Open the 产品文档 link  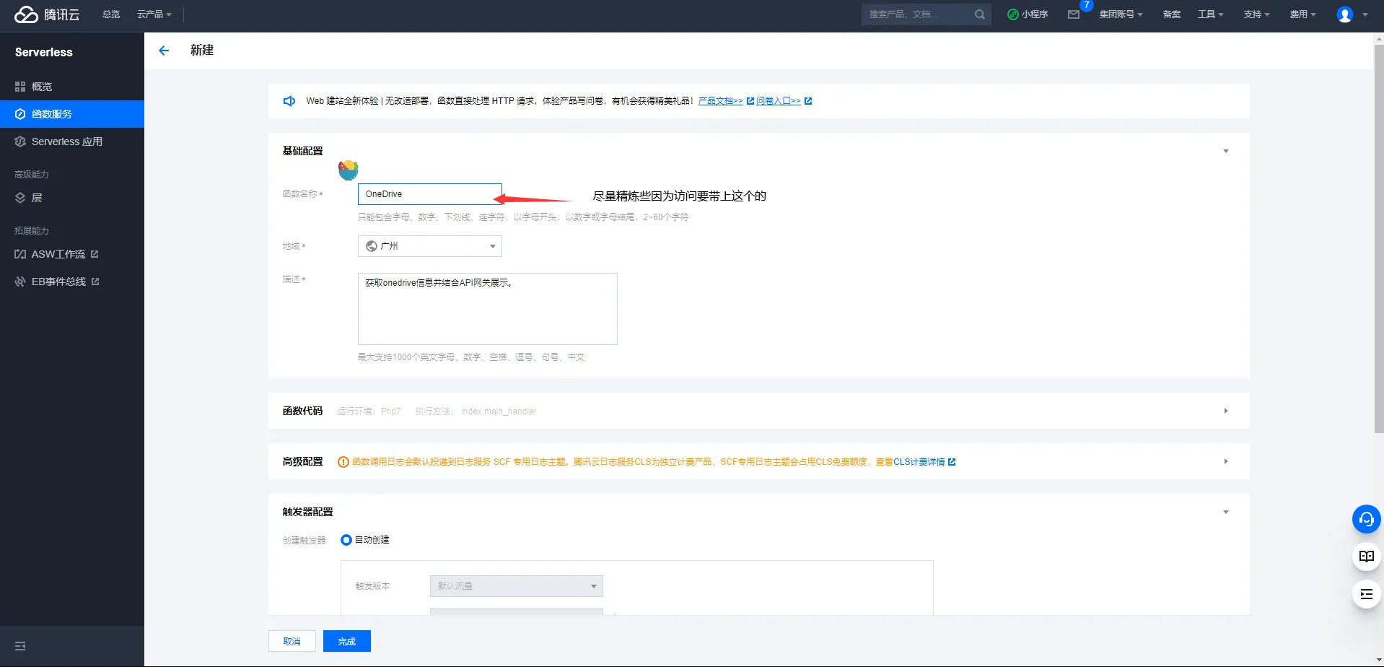click(x=720, y=101)
